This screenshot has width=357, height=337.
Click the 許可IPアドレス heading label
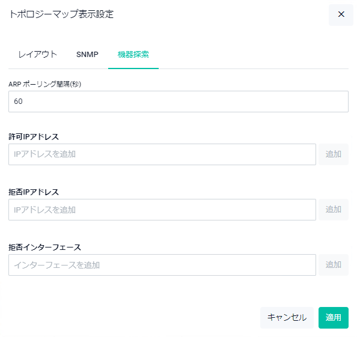[34, 137]
